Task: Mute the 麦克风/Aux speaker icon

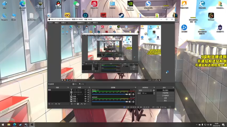Action: [x=130, y=94]
